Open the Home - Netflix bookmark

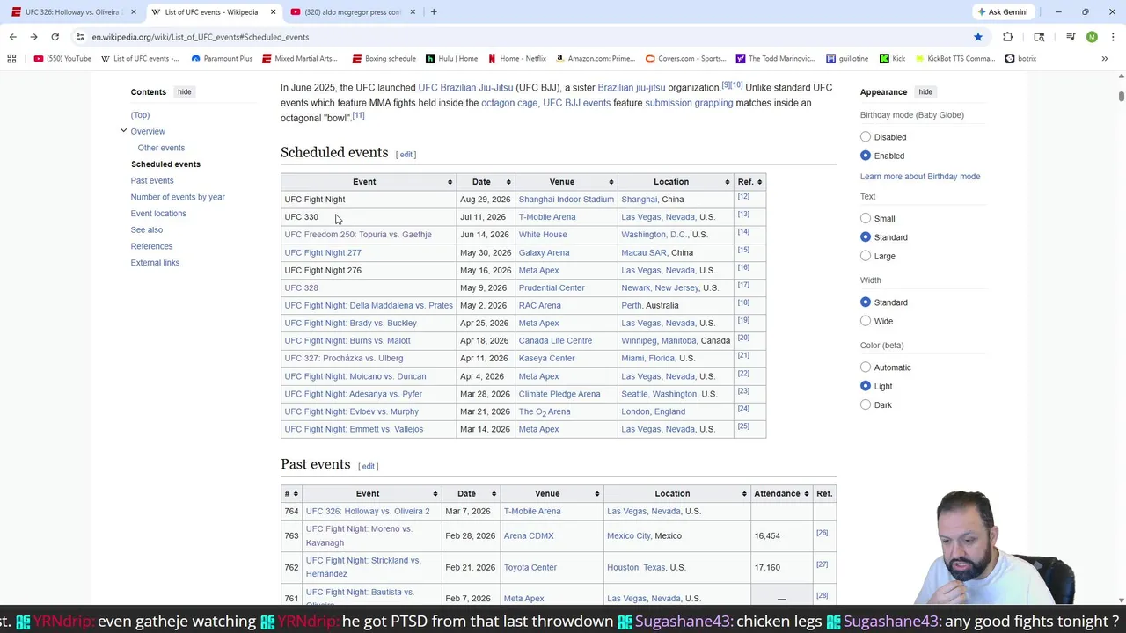516,59
